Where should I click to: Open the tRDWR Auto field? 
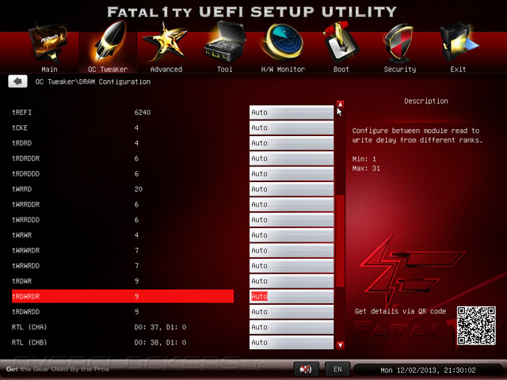click(292, 281)
